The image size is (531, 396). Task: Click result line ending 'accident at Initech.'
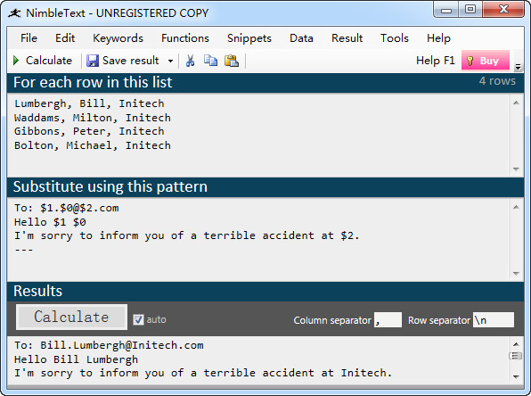[203, 373]
